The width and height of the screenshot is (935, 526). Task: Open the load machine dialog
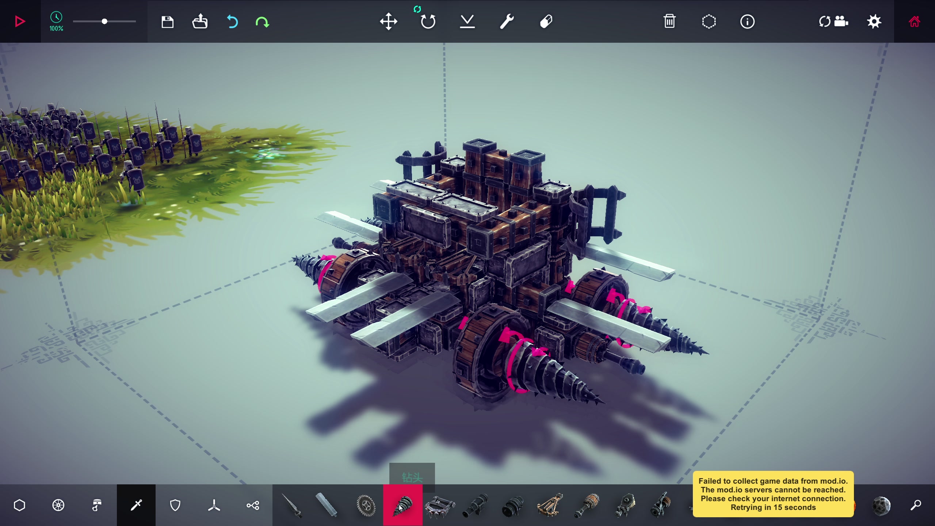tap(200, 22)
